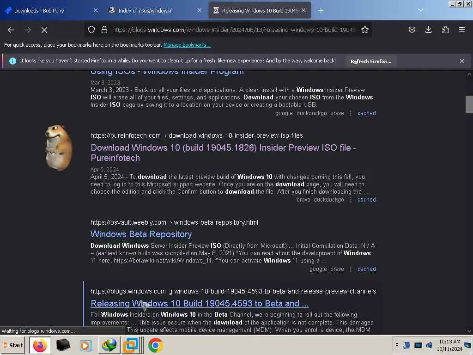Select the Releasing Windows 10 Build tab

[x=260, y=11]
